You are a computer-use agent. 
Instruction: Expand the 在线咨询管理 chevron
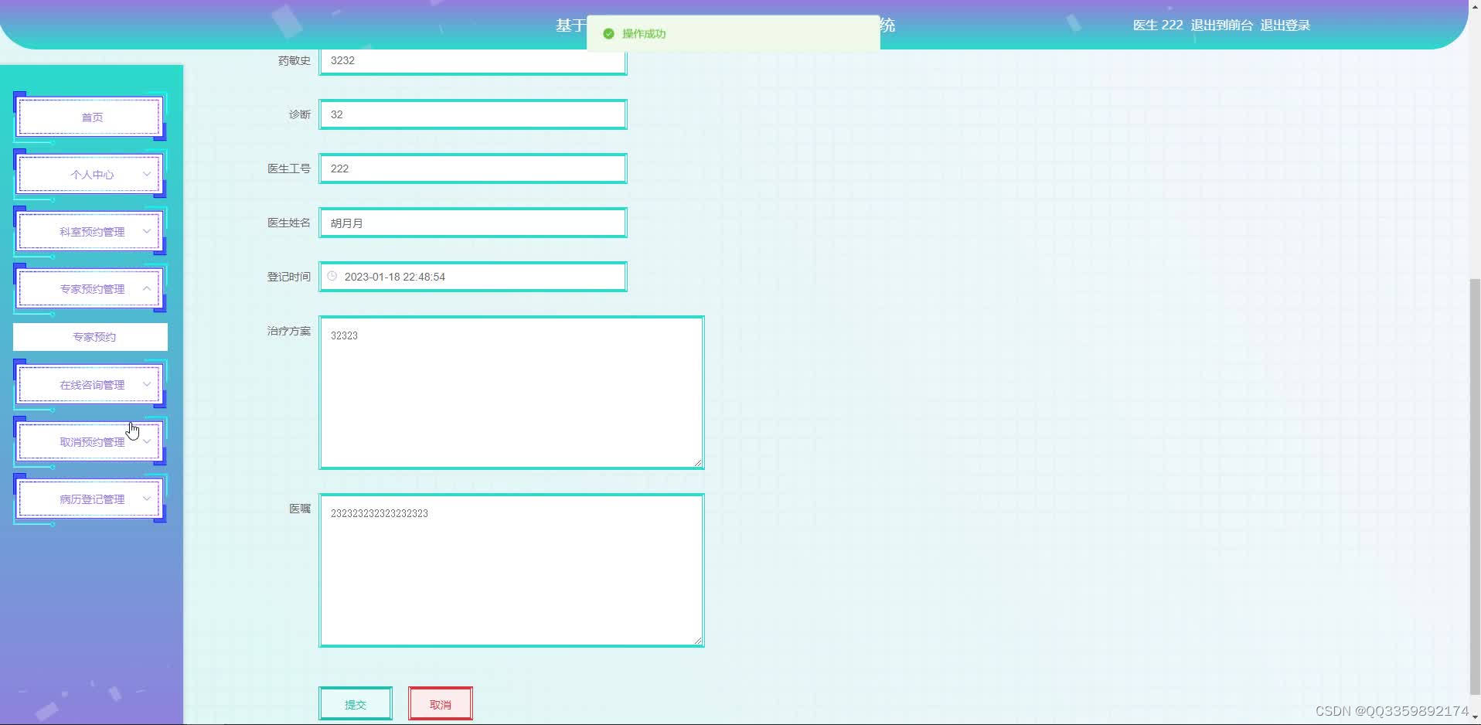tap(147, 384)
